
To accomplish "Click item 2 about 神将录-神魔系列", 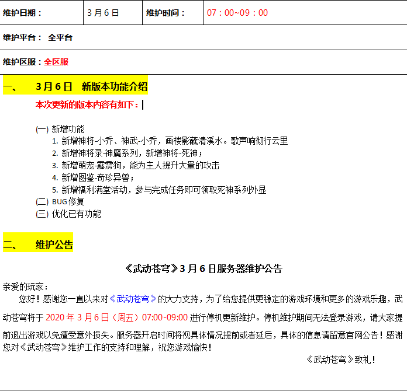I will coord(127,153).
